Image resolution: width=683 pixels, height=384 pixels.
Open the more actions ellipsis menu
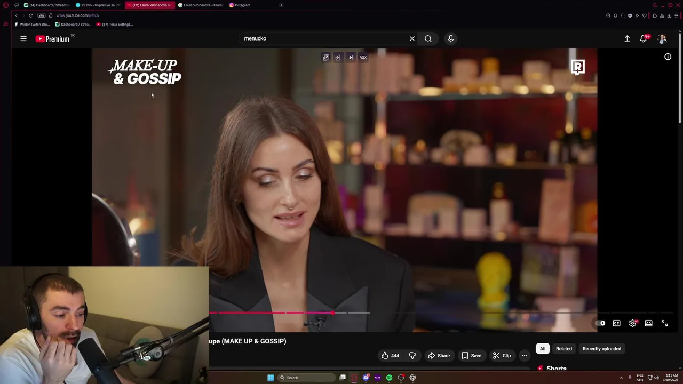(x=525, y=356)
